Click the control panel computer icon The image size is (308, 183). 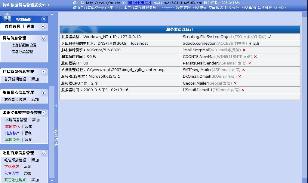click(7, 19)
